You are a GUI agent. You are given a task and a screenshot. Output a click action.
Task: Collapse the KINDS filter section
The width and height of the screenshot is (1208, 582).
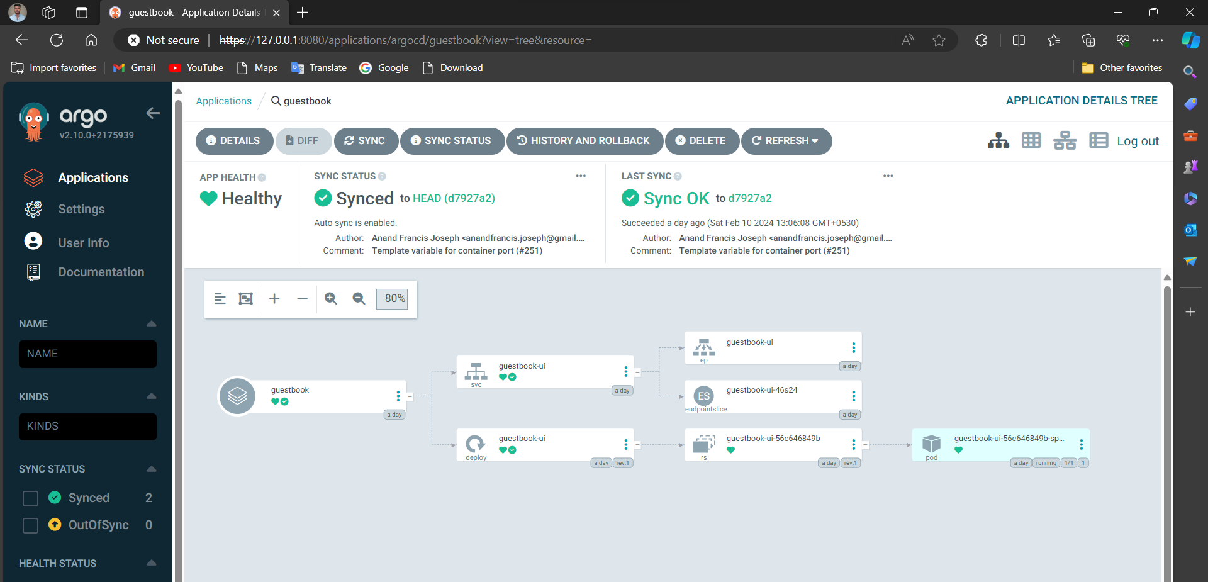(151, 396)
